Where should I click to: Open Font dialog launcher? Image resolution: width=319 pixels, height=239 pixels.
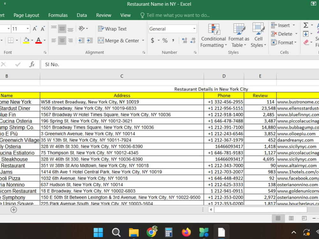pos(45,53)
